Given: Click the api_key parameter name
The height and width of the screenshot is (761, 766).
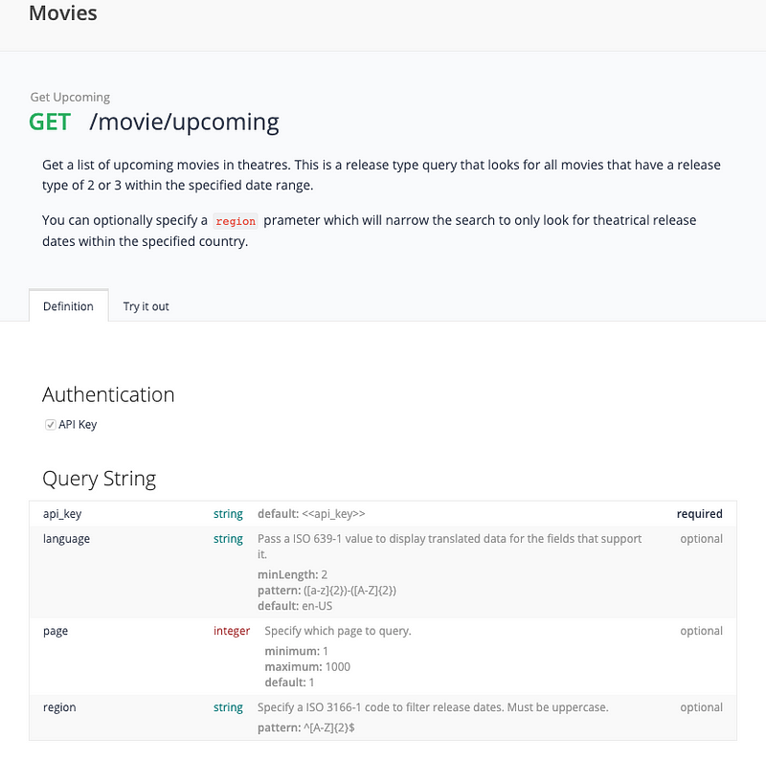Looking at the screenshot, I should (62, 514).
